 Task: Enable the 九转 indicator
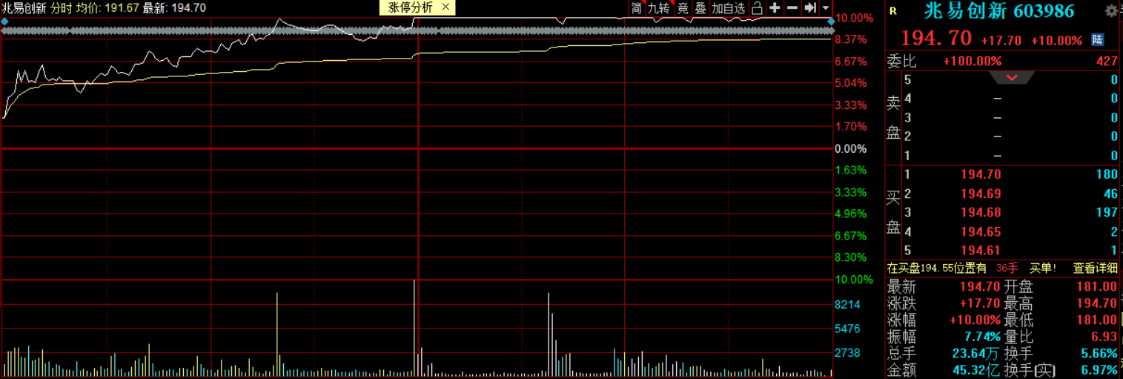[x=658, y=8]
